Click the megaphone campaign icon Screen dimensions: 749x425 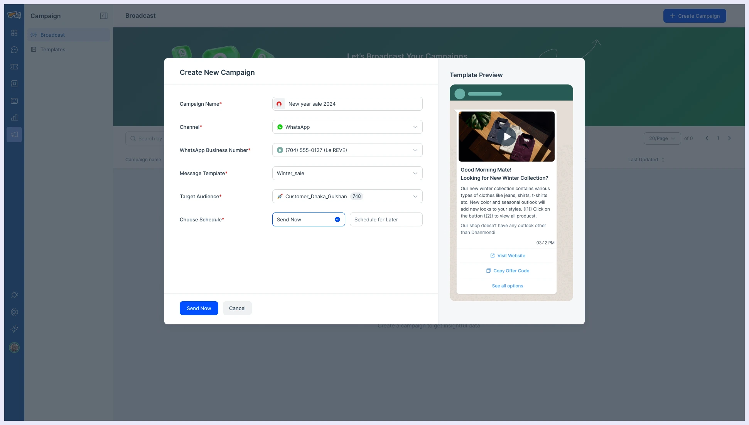point(14,135)
